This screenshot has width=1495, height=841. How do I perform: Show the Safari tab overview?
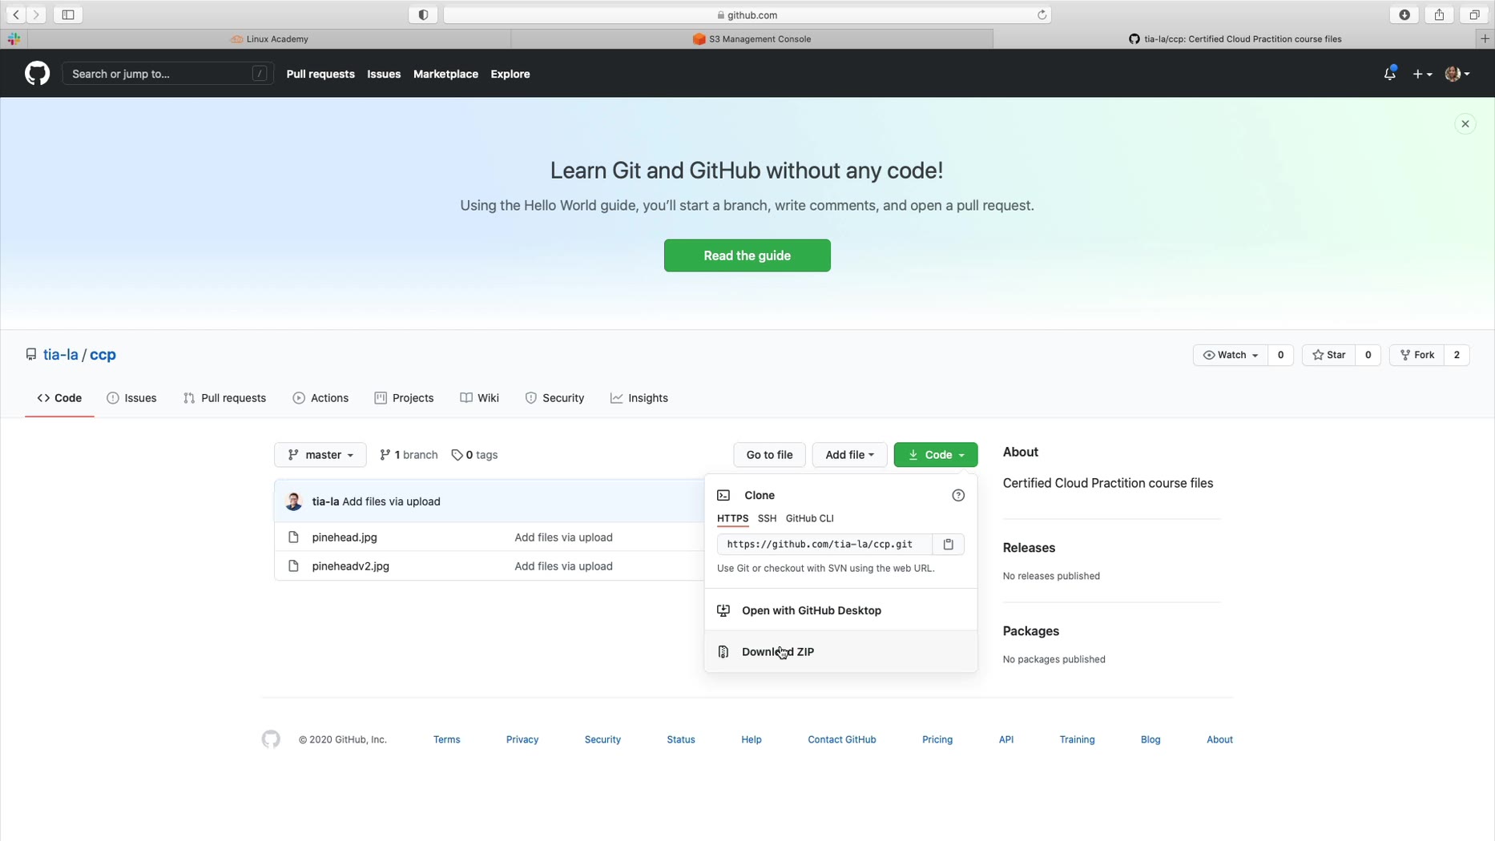click(1474, 14)
